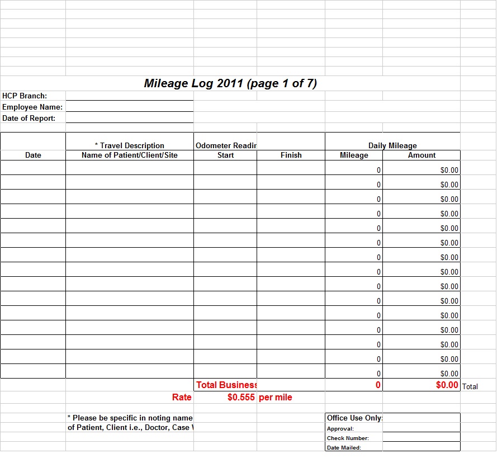The image size is (502, 463).
Task: Click the Date of Report label
Action: (29, 118)
